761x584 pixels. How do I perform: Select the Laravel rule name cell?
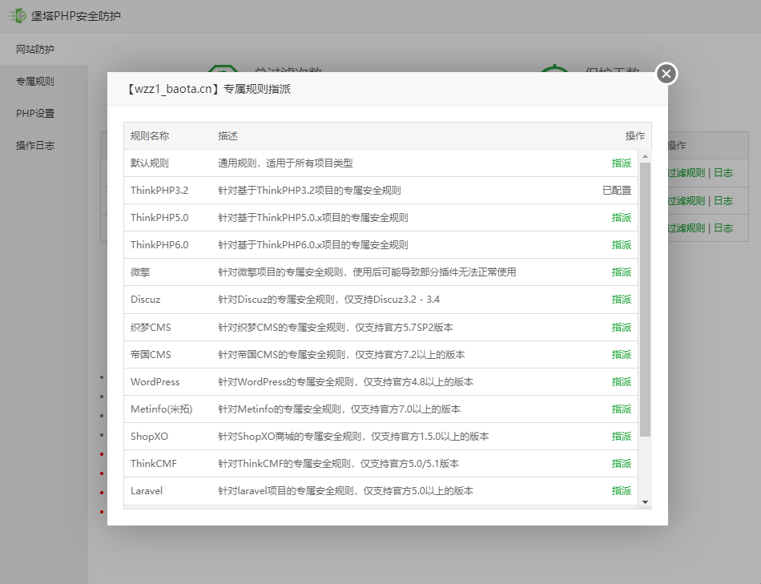146,491
